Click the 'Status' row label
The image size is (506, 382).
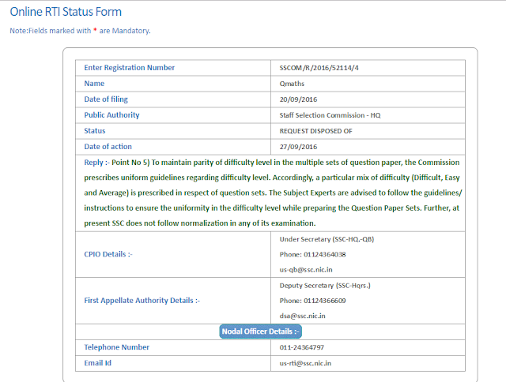(x=95, y=131)
